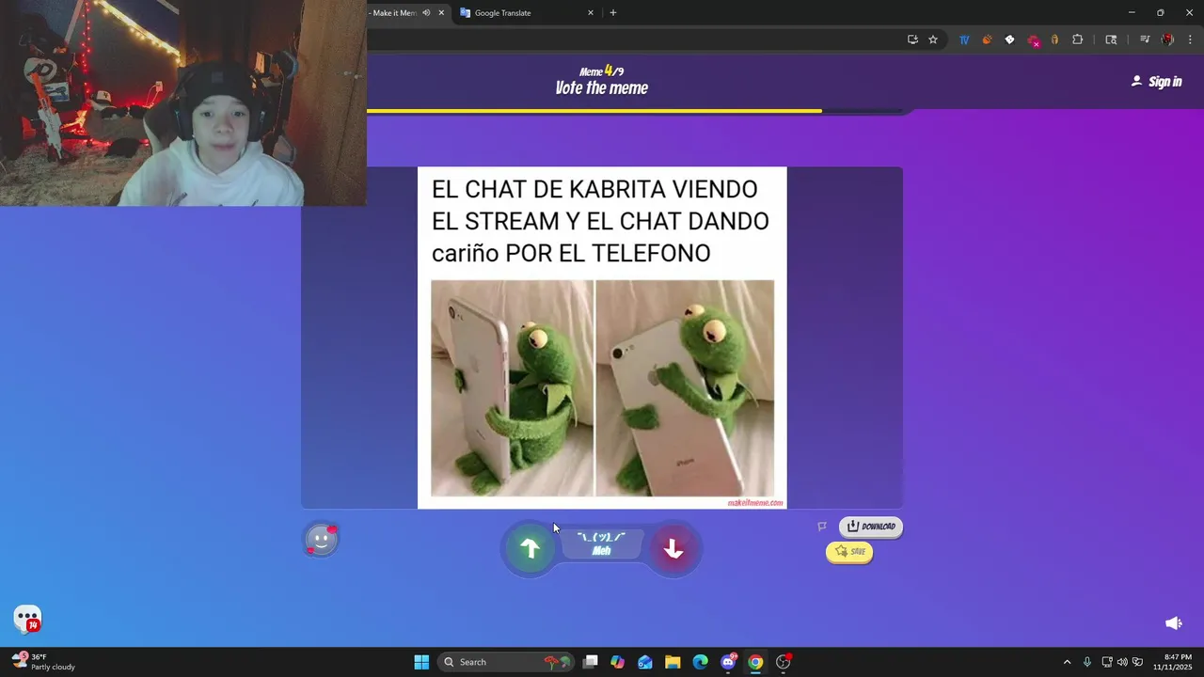Open the orange acorn extension
This screenshot has width=1204, height=677.
click(987, 39)
